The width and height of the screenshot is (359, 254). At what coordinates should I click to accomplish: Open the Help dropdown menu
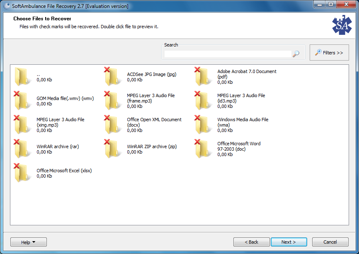point(28,242)
